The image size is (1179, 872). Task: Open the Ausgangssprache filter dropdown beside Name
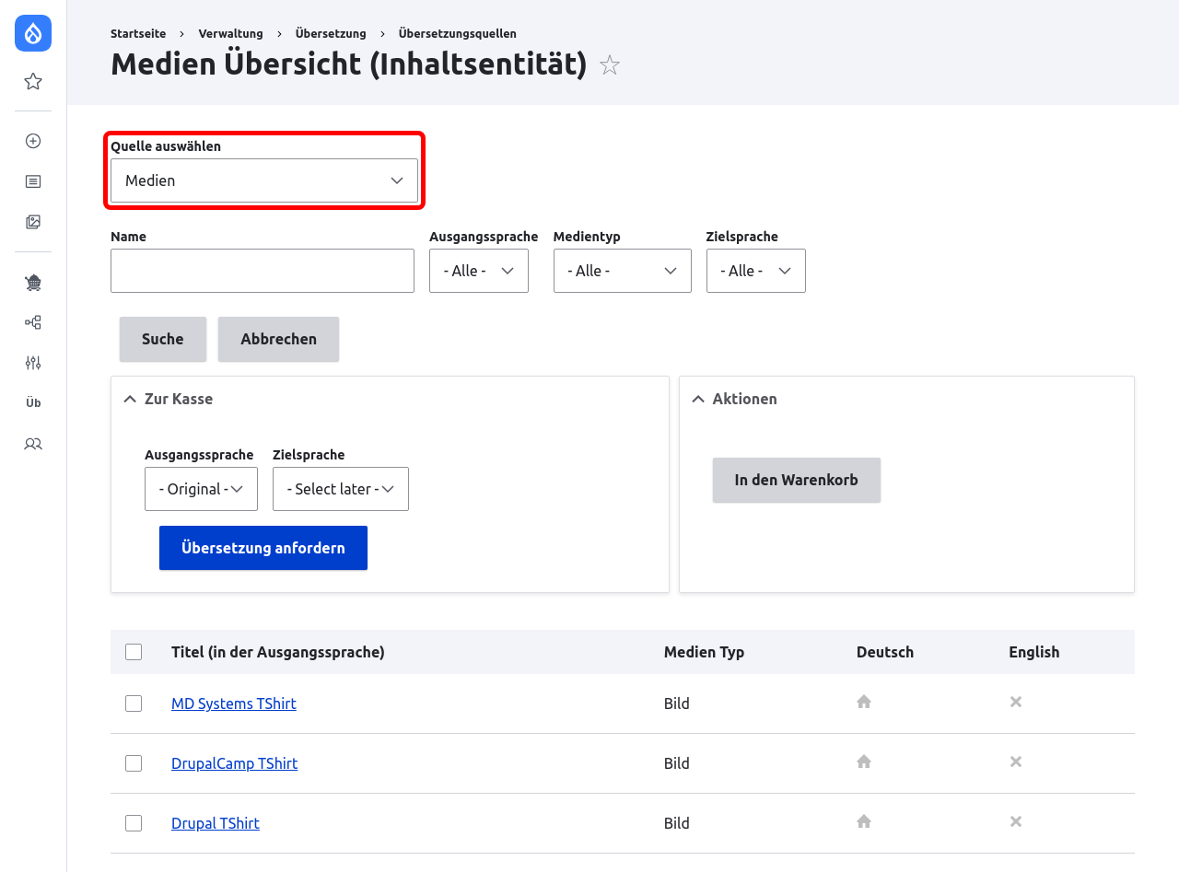tap(479, 271)
